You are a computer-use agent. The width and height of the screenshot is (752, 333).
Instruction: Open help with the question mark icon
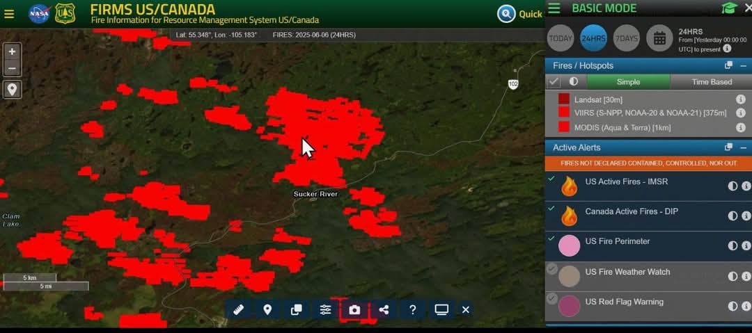coord(412,309)
